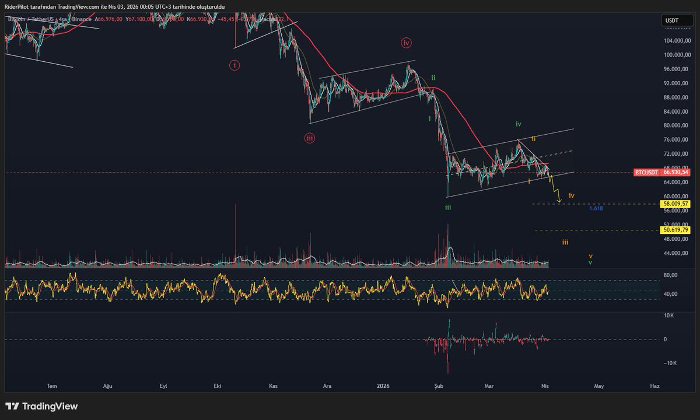
Task: Select the orange wave ii label
Action: click(533, 138)
